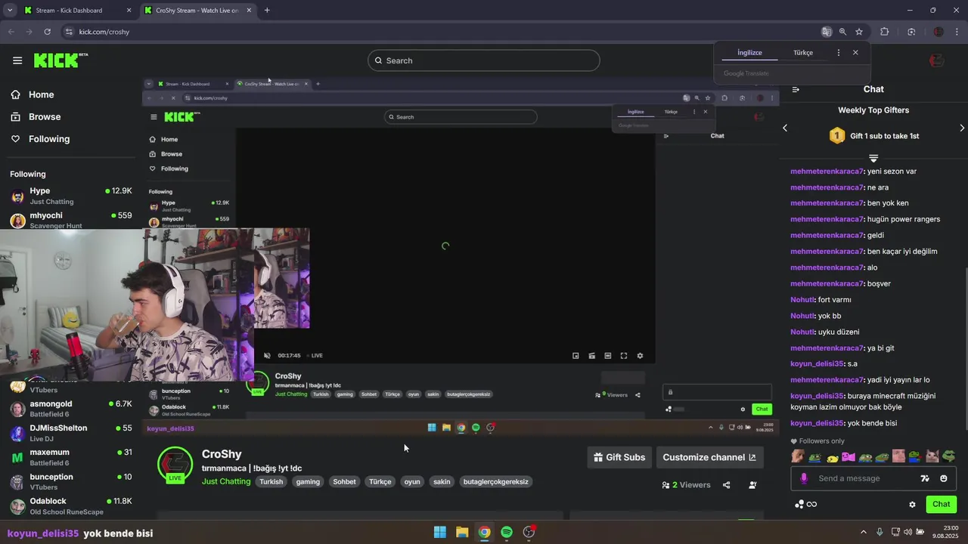Send message with green Chat button

coord(942,504)
